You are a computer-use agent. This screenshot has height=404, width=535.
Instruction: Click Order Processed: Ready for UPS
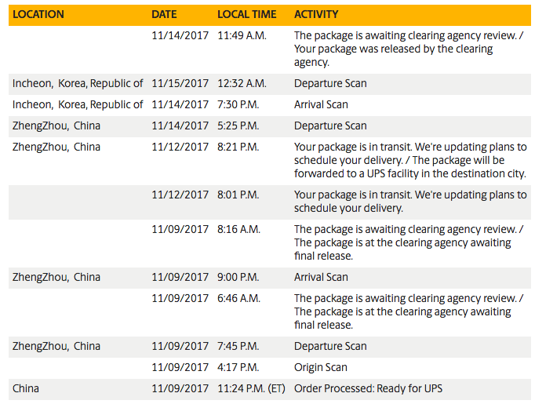pos(368,389)
